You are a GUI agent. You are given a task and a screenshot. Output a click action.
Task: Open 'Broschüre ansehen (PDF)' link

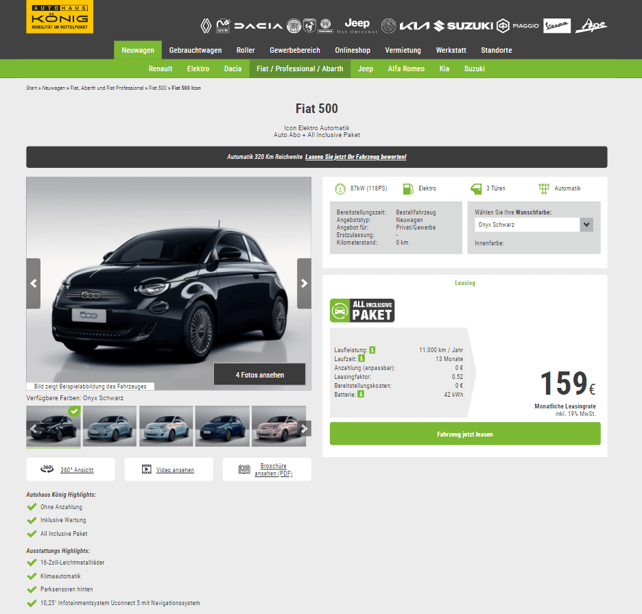point(274,469)
